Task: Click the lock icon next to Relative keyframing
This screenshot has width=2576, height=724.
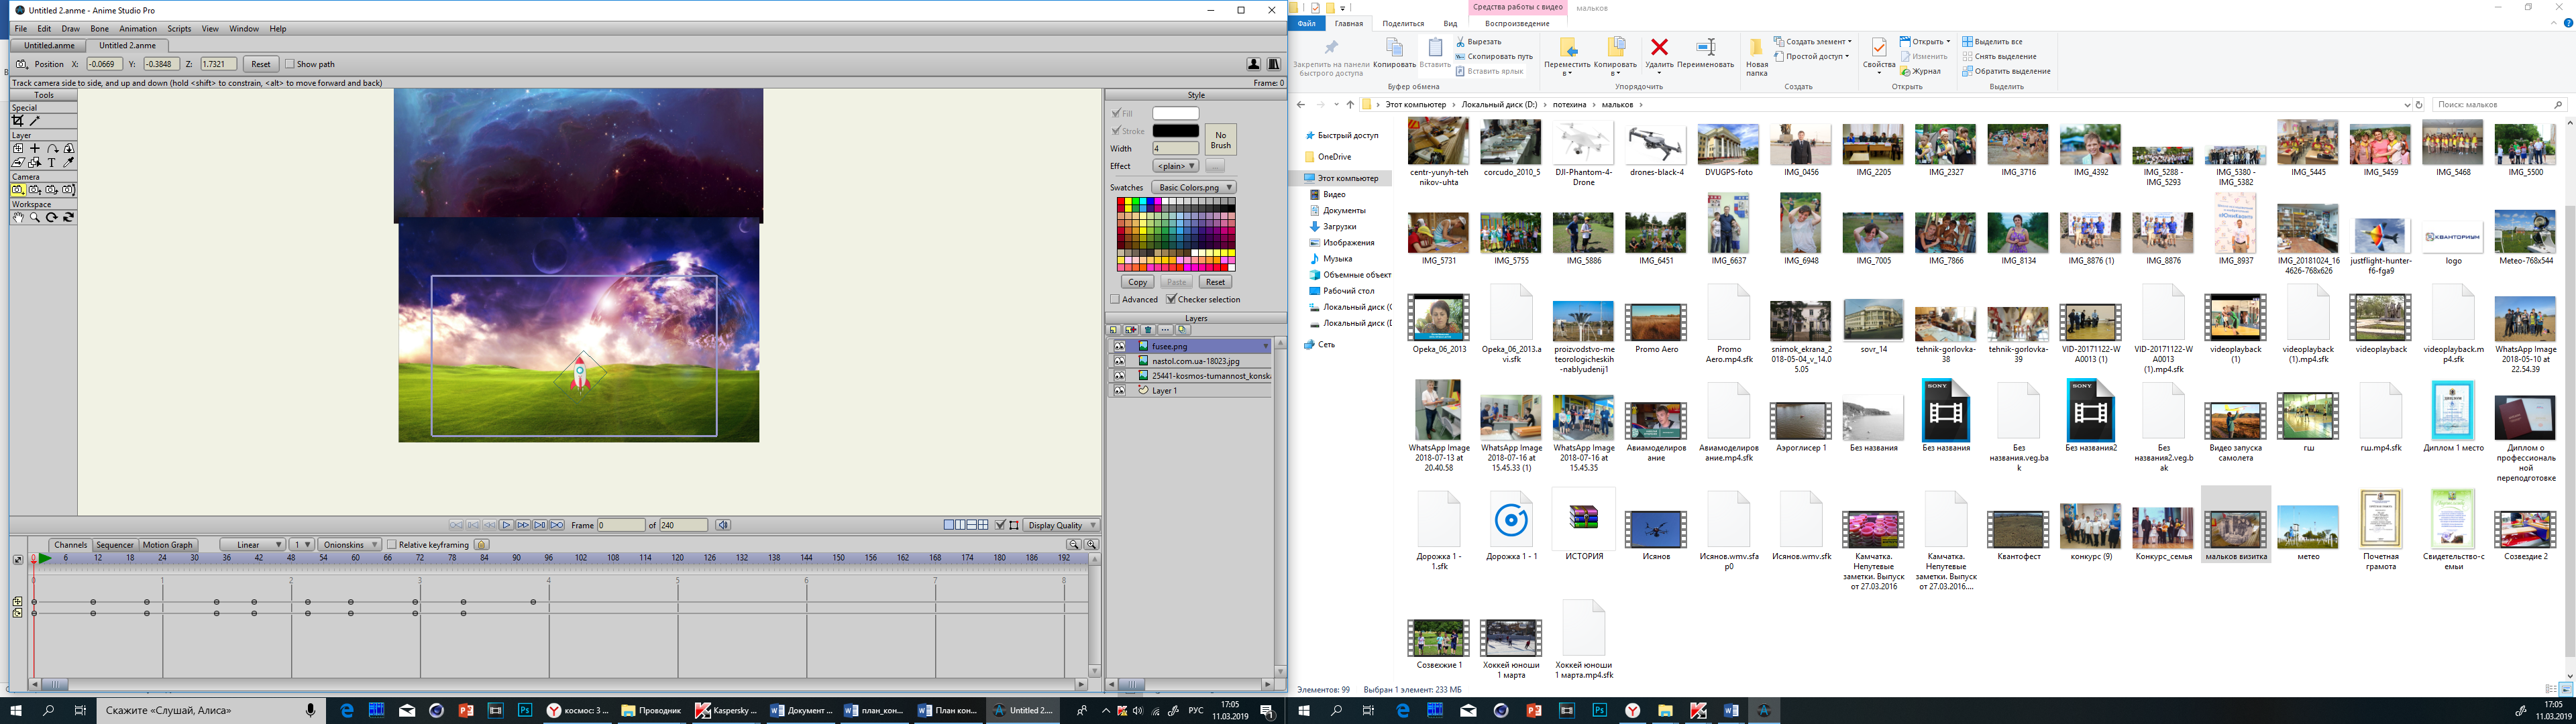Action: [482, 544]
